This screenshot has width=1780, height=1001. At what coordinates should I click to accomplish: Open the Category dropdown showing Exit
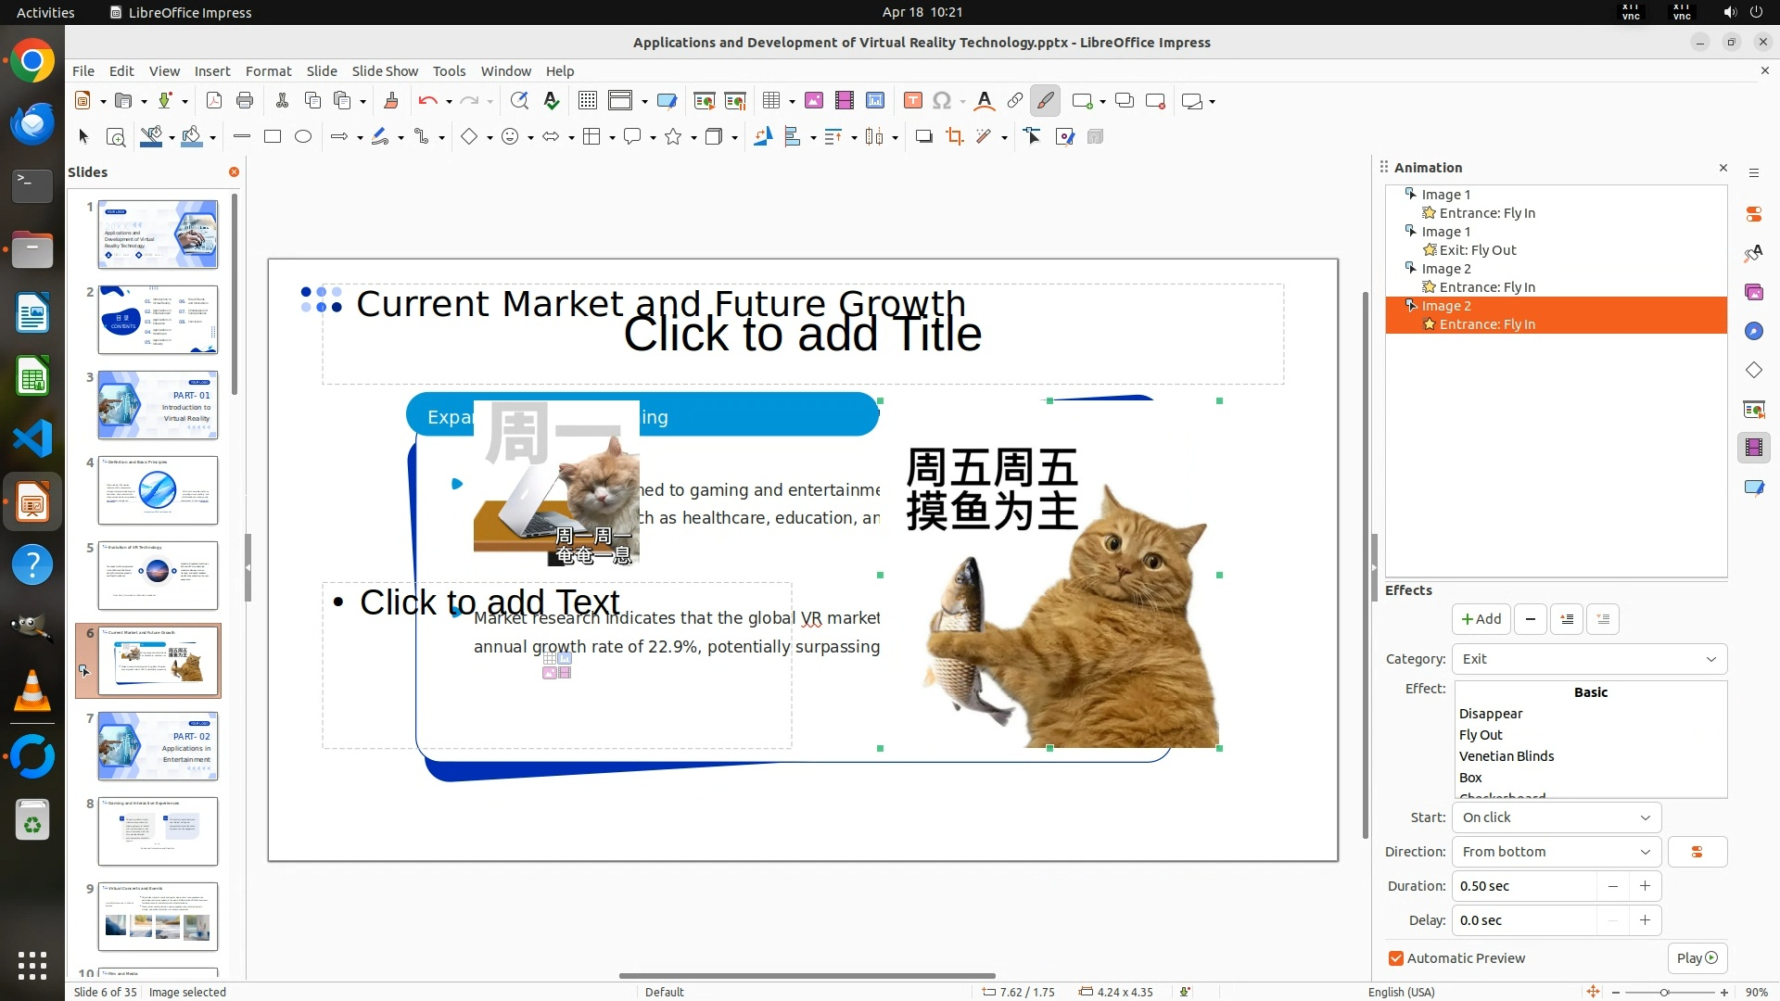click(x=1589, y=659)
